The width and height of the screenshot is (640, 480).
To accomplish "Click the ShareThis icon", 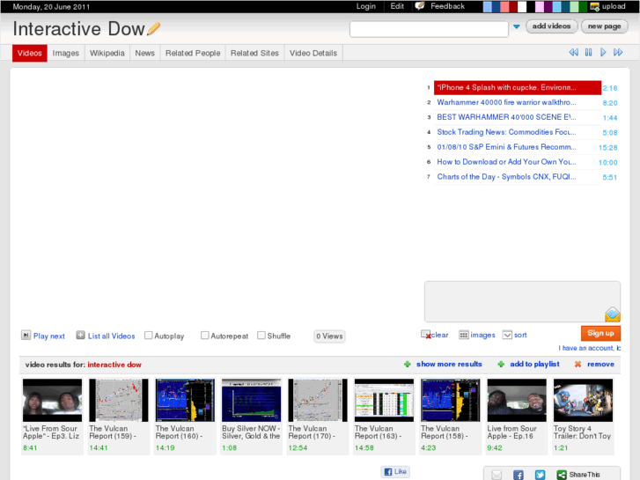I will 562,475.
